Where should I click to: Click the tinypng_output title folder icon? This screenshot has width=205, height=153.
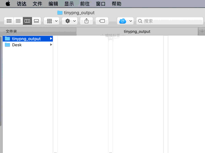60,13
